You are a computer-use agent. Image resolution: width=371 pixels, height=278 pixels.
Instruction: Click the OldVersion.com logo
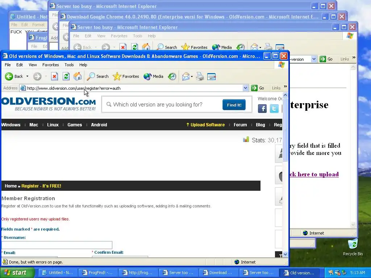coord(49,104)
